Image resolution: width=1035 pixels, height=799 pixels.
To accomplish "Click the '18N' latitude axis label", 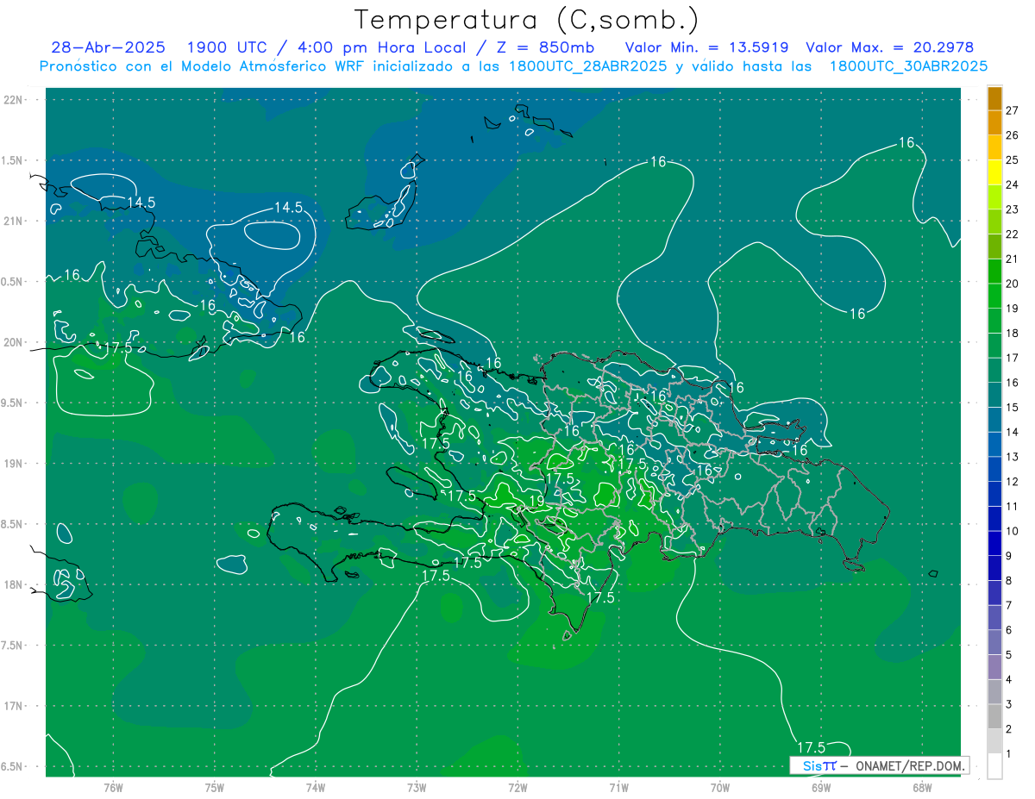I will (14, 584).
